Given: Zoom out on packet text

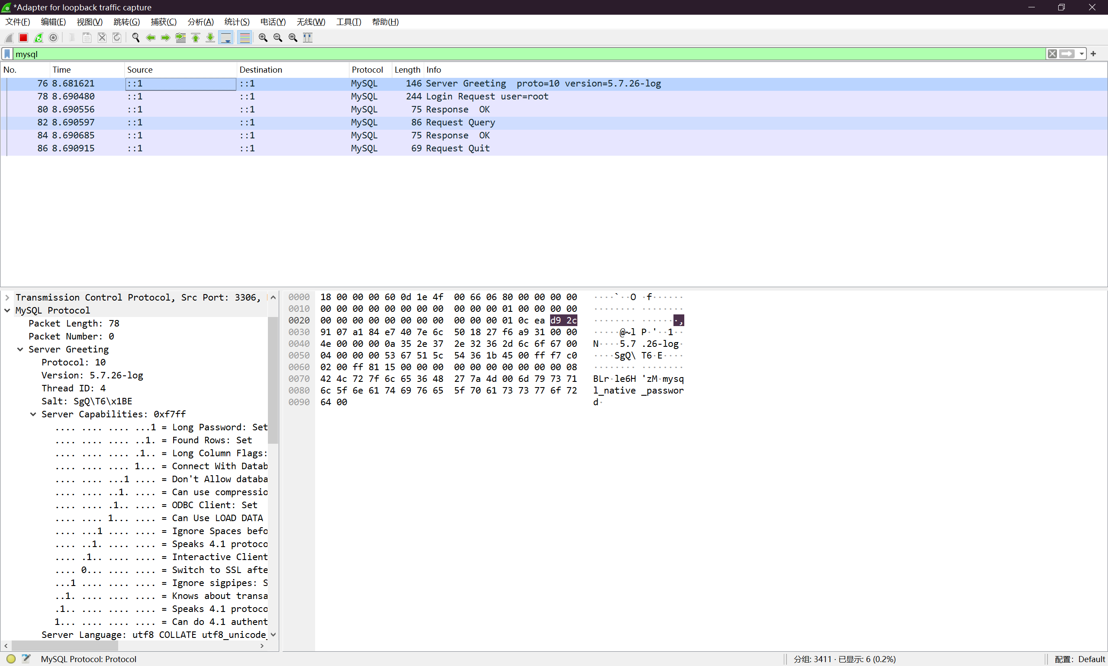Looking at the screenshot, I should [278, 38].
